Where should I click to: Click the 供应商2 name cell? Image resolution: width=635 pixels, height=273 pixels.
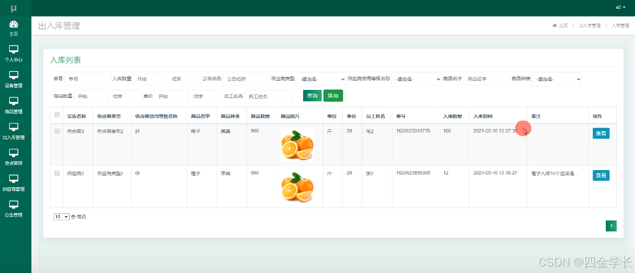point(75,174)
